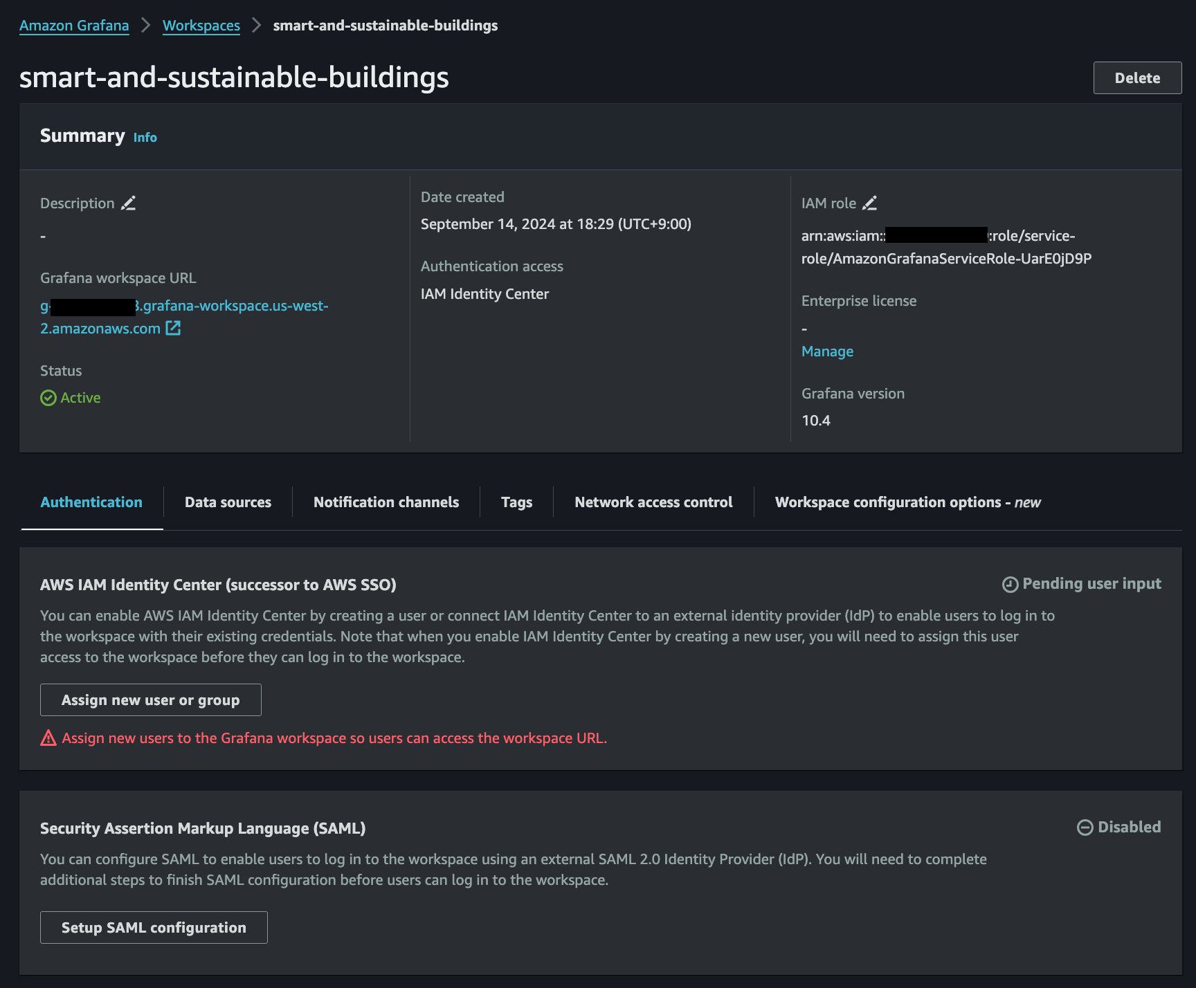1196x988 pixels.
Task: Click the smart-and-sustainable-buildings page title
Action: point(234,77)
